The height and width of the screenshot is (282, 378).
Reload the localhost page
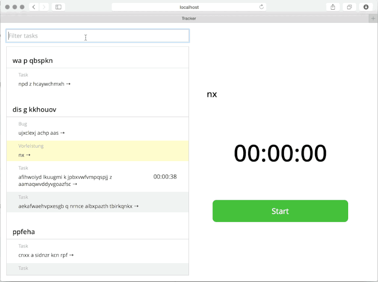point(261,7)
